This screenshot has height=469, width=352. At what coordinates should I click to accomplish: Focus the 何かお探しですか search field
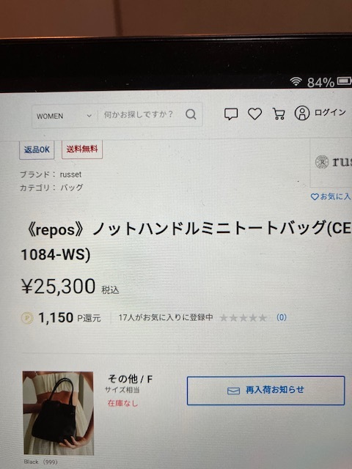(141, 114)
